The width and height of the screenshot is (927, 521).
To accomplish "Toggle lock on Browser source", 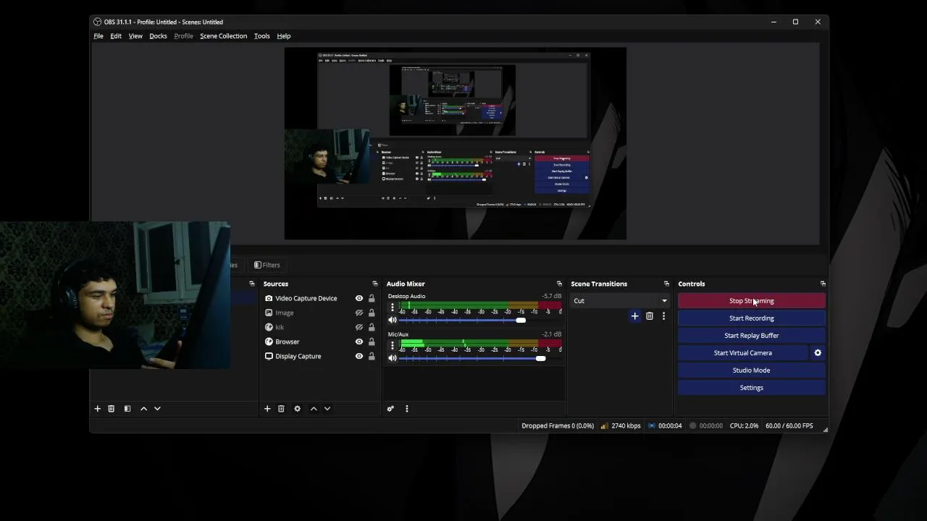I will (x=372, y=342).
